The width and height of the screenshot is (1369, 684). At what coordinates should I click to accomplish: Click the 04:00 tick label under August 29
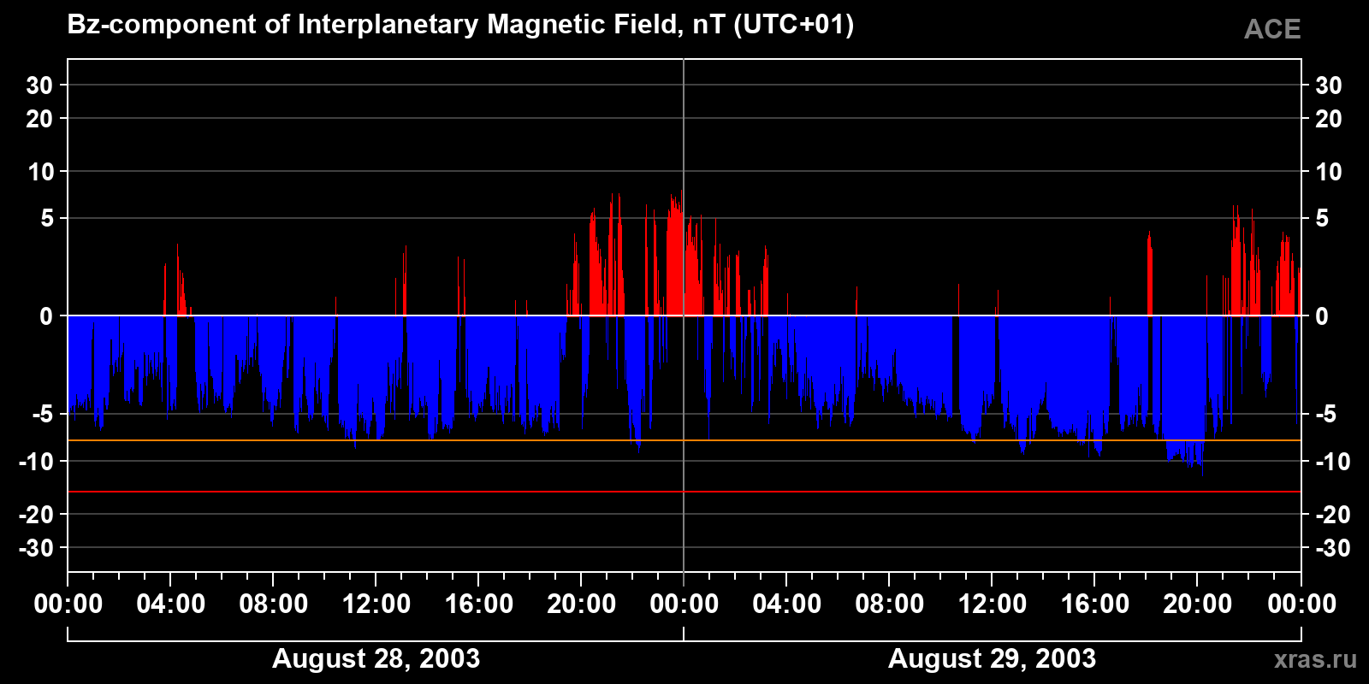786,604
